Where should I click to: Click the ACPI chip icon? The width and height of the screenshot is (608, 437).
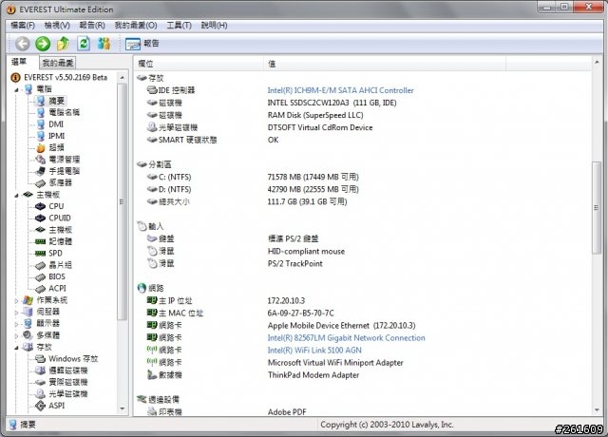pyautogui.click(x=40, y=289)
